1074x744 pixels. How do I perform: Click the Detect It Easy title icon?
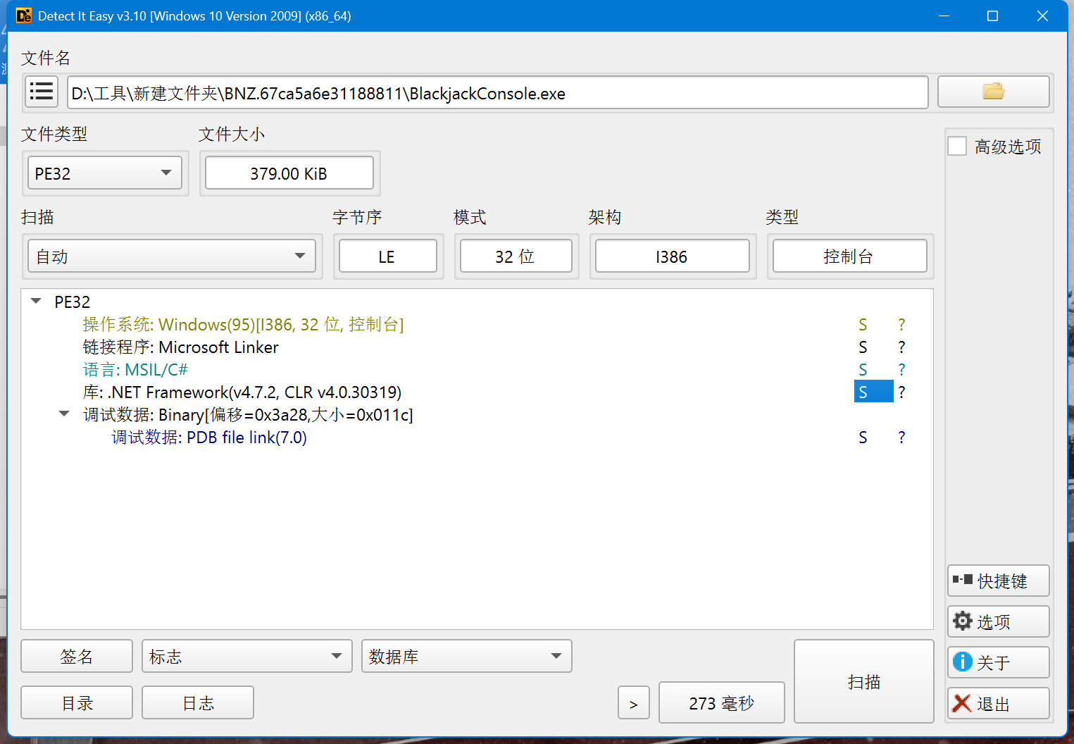[x=23, y=15]
